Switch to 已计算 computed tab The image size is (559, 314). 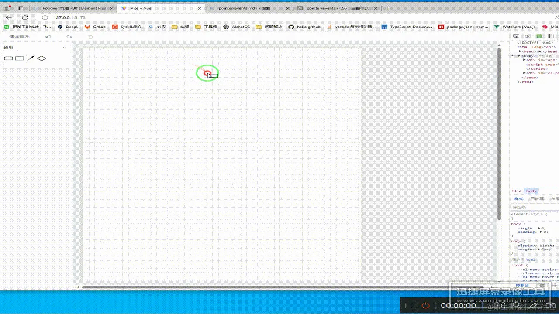(537, 199)
